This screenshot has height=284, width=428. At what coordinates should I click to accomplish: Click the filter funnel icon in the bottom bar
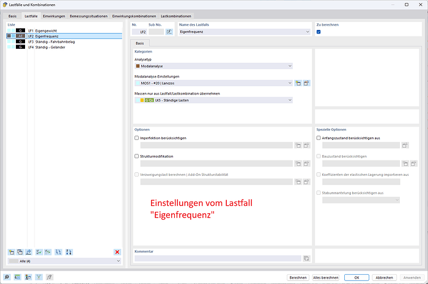[x=39, y=277]
